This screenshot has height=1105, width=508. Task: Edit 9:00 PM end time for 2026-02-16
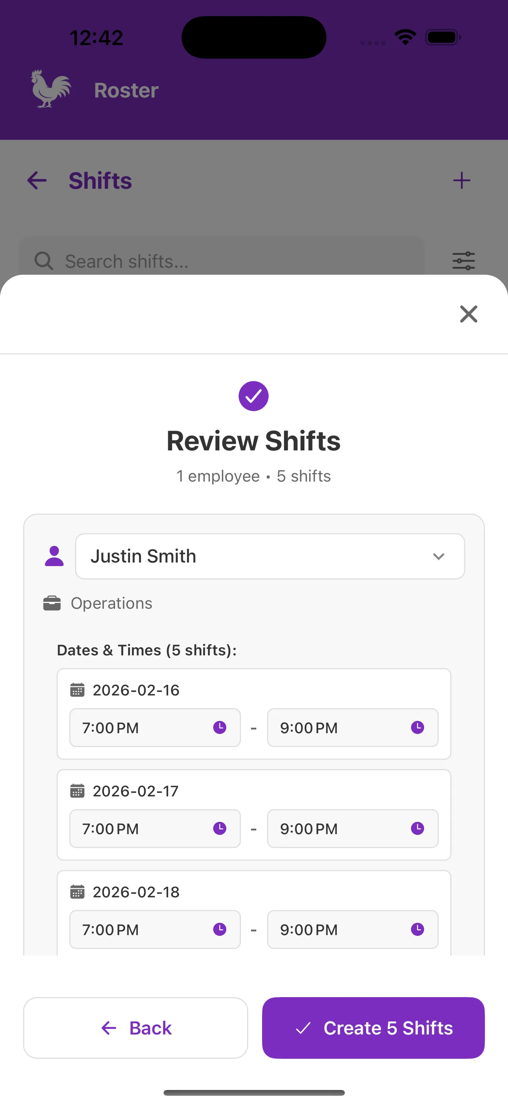pyautogui.click(x=353, y=727)
